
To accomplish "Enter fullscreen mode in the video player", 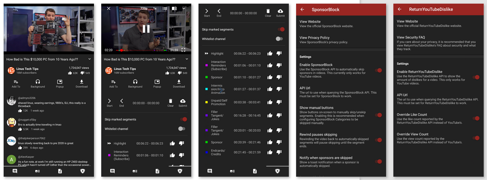I will 183,50.
